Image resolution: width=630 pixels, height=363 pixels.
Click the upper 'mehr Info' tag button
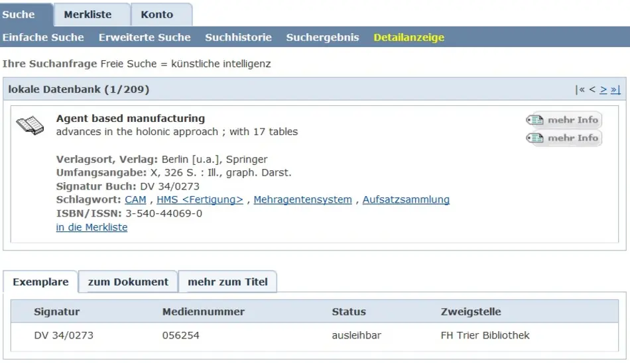[564, 120]
